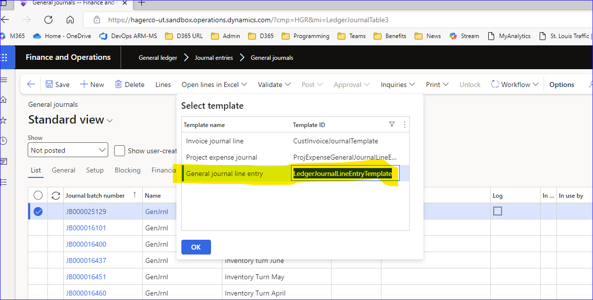Click the grid refresh icon column header

[56, 195]
